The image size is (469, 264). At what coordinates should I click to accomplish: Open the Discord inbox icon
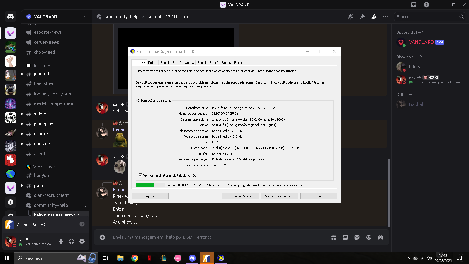[414, 5]
